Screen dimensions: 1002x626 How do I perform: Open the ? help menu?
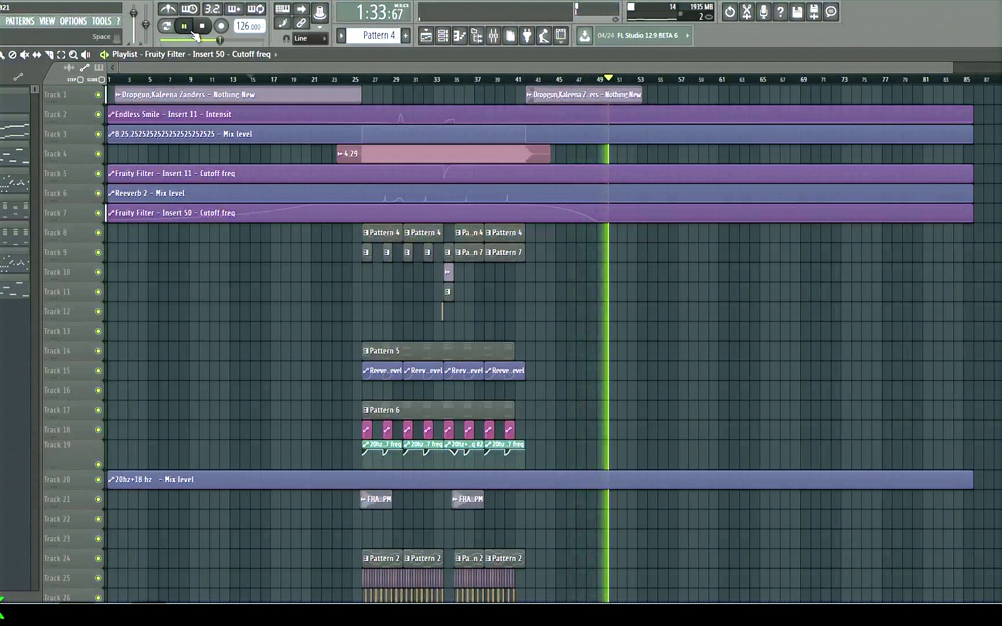coord(118,21)
